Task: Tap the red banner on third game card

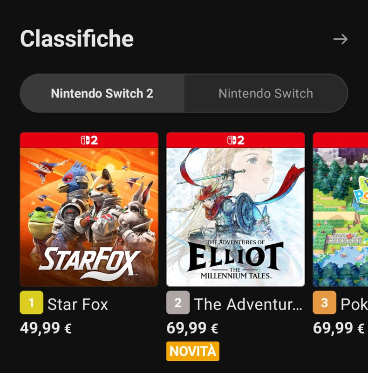Action: pos(341,140)
